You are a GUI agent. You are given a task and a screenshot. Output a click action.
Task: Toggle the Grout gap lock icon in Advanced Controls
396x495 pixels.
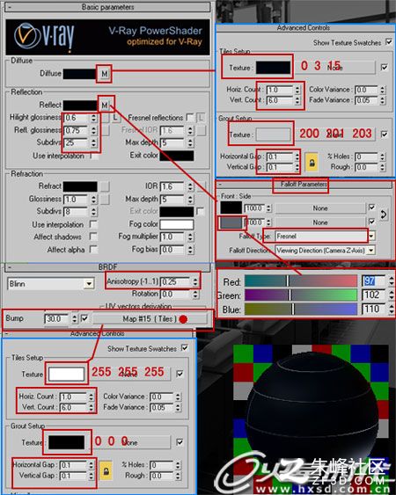tap(312, 162)
